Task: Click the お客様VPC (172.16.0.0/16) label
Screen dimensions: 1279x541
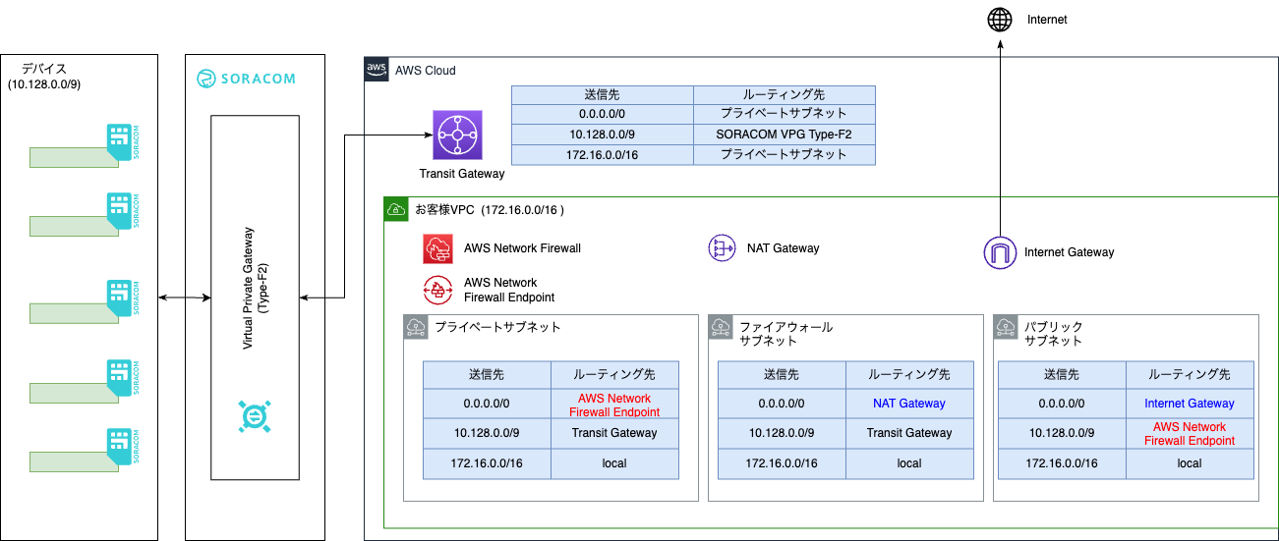Action: 490,209
